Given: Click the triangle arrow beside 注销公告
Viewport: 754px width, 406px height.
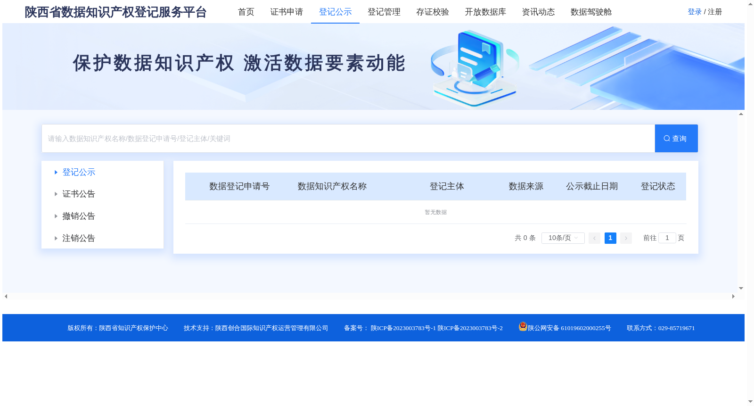Looking at the screenshot, I should click(x=56, y=238).
